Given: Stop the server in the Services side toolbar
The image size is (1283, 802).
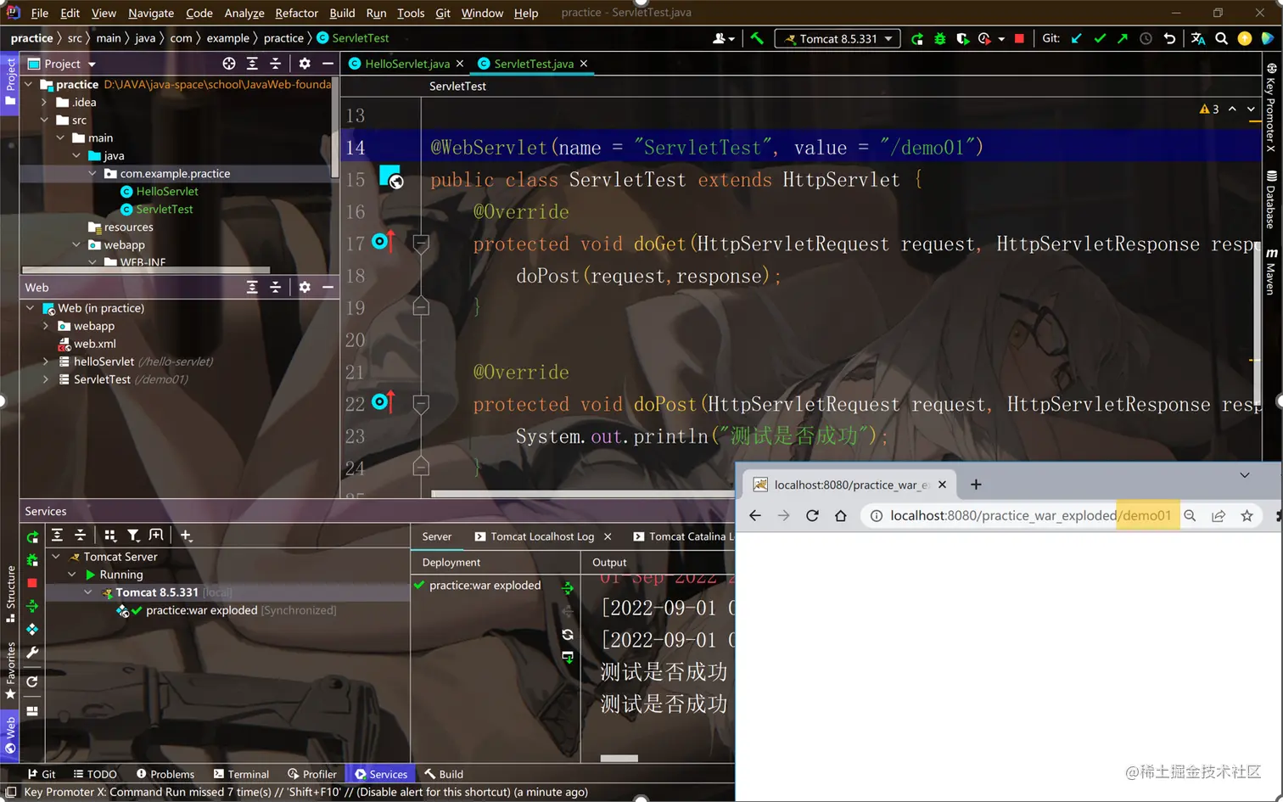Looking at the screenshot, I should 32,583.
